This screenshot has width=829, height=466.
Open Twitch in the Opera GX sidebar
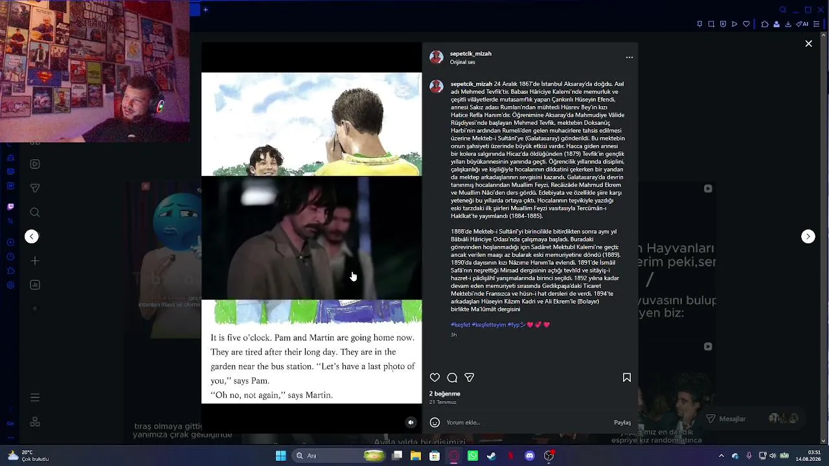pyautogui.click(x=10, y=207)
